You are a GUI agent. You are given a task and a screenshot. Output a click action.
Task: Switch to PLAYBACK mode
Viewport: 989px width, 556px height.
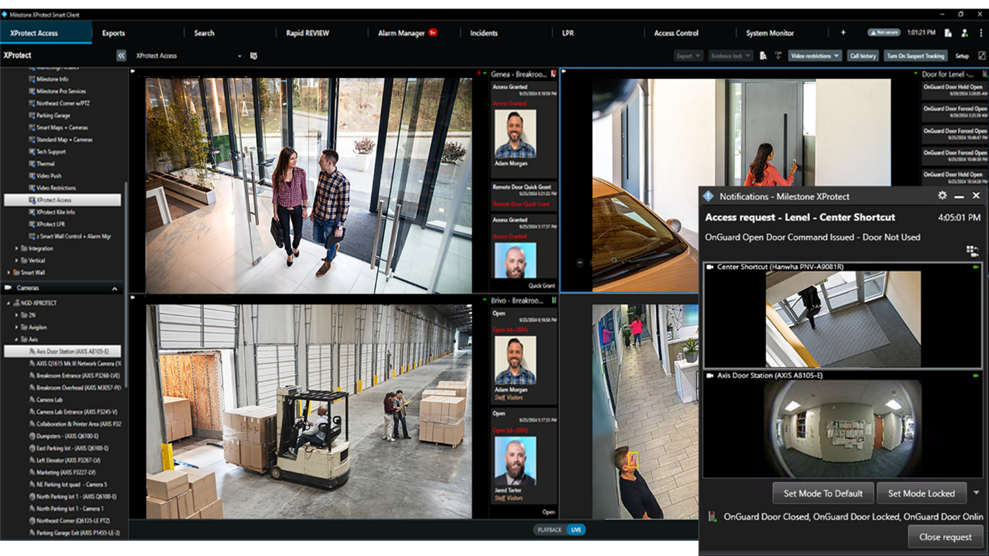point(549,530)
